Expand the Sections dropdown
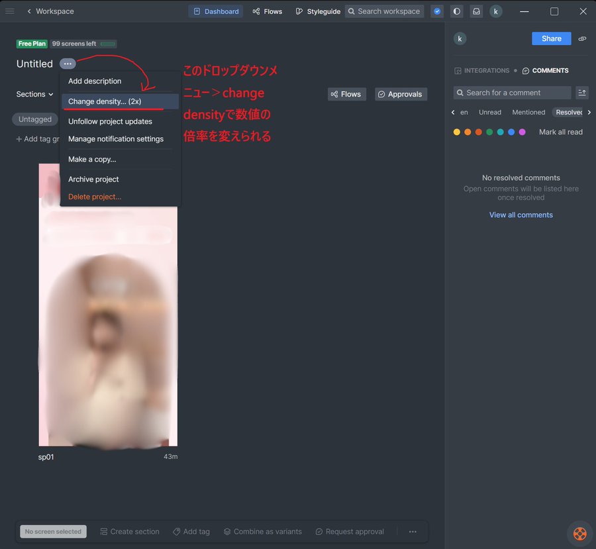The height and width of the screenshot is (549, 596). [x=34, y=94]
